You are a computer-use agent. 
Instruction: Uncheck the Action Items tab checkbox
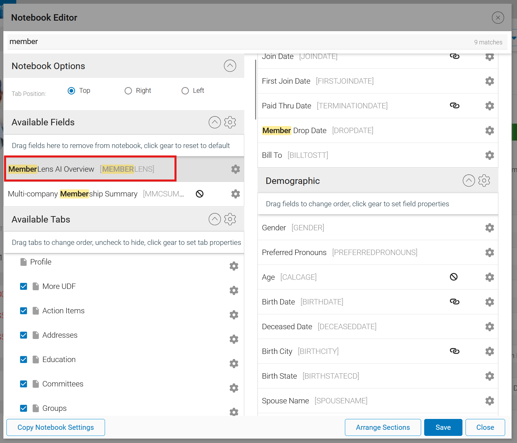tap(23, 311)
